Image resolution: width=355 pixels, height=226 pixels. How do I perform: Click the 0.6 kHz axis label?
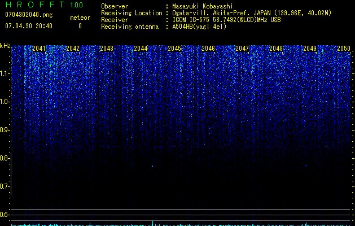5,215
